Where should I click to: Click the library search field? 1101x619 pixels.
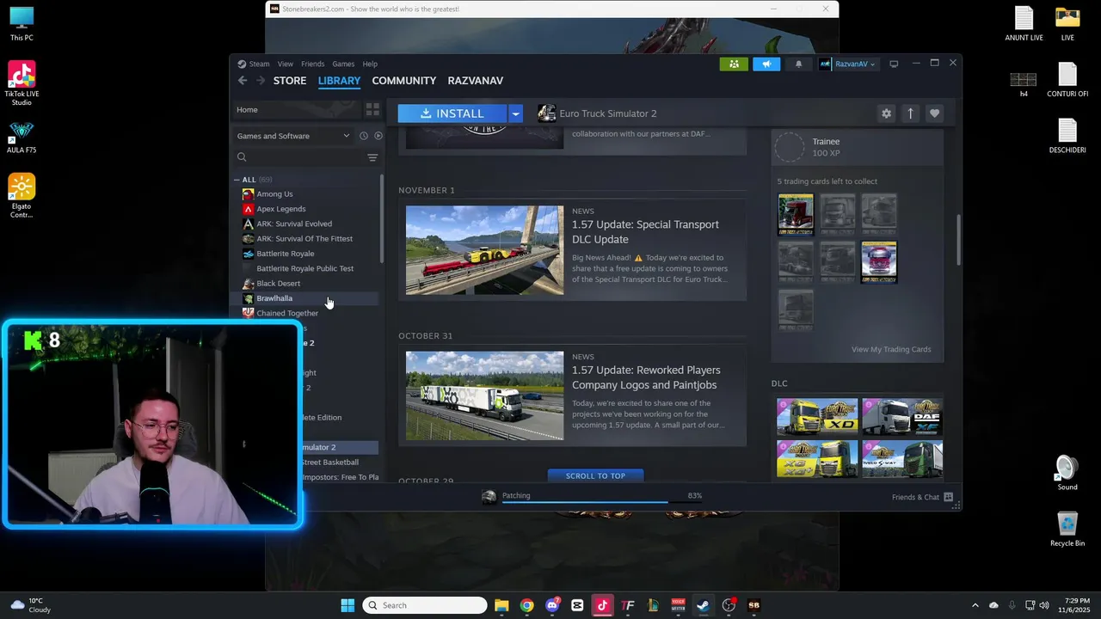(x=299, y=157)
